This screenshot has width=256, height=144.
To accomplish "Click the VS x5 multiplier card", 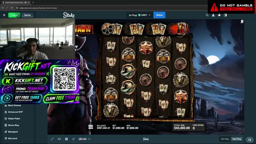I will (181, 28).
